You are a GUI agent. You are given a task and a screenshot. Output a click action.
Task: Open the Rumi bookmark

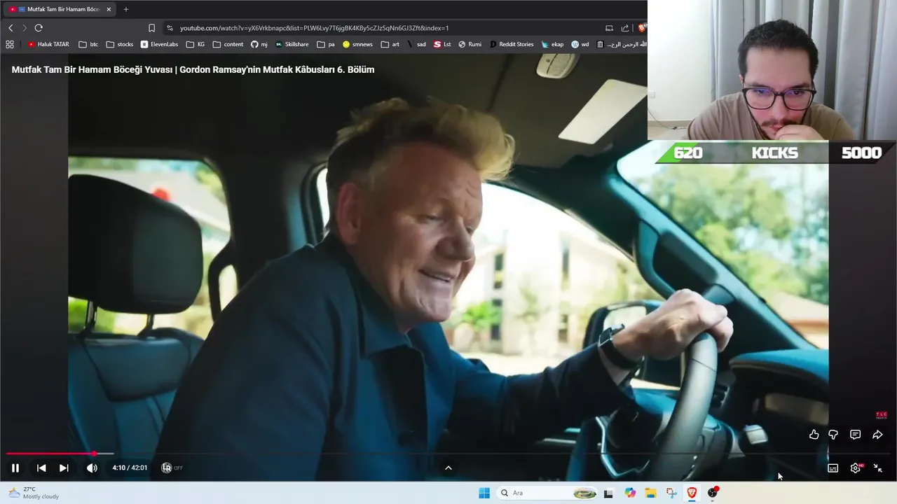[x=470, y=44]
